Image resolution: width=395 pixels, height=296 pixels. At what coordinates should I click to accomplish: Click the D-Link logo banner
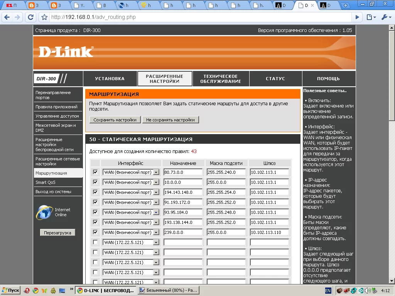coord(194,52)
